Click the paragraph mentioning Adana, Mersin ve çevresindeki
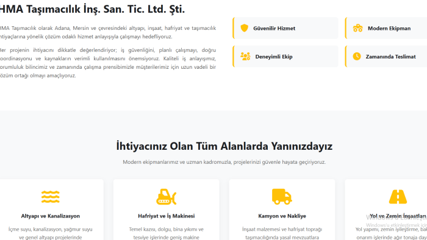The width and height of the screenshot is (427, 240). coord(108,32)
